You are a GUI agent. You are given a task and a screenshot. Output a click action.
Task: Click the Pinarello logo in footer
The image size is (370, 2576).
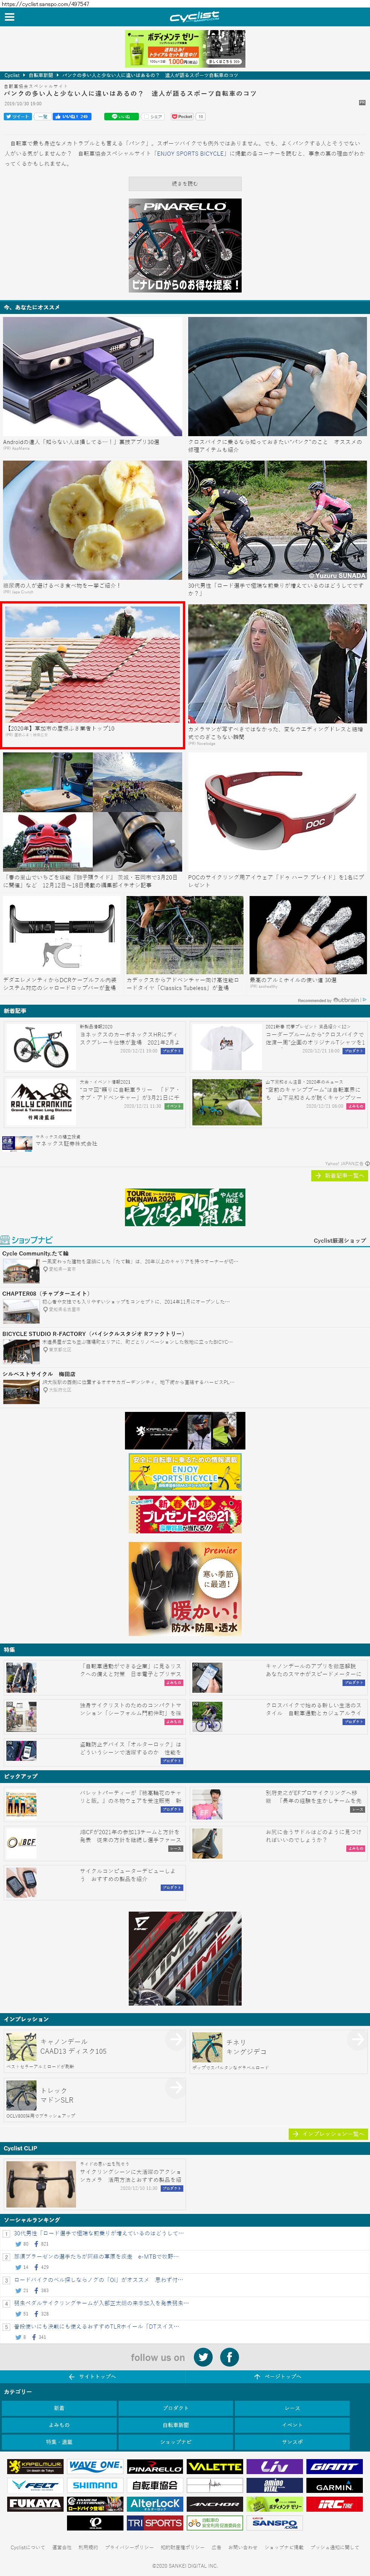(155, 2467)
